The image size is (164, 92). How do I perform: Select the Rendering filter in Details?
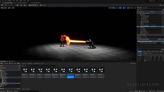pyautogui.click(x=140, y=53)
